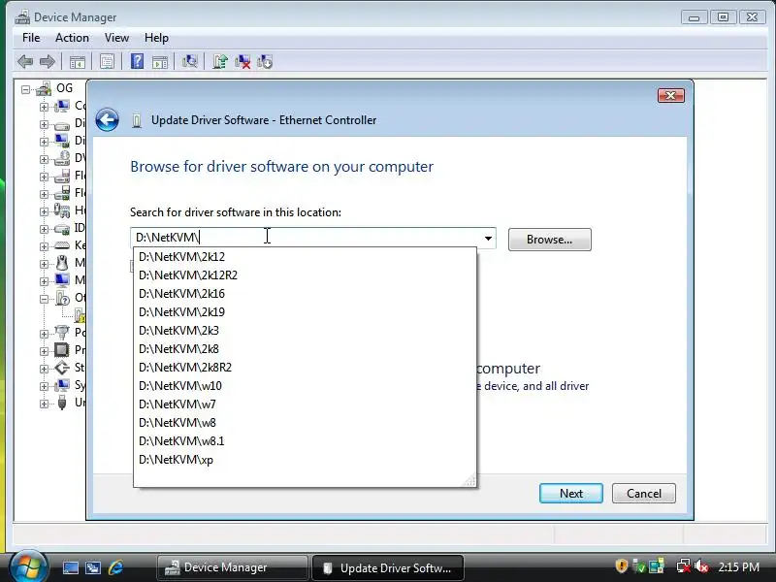The width and height of the screenshot is (776, 582).
Task: Select the Keyboards category icon in tree
Action: pyautogui.click(x=62, y=245)
